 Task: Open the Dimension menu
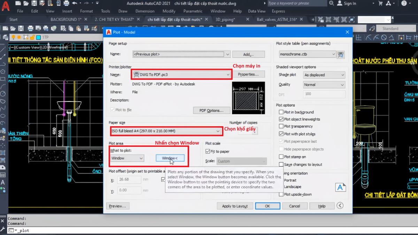point(145,11)
